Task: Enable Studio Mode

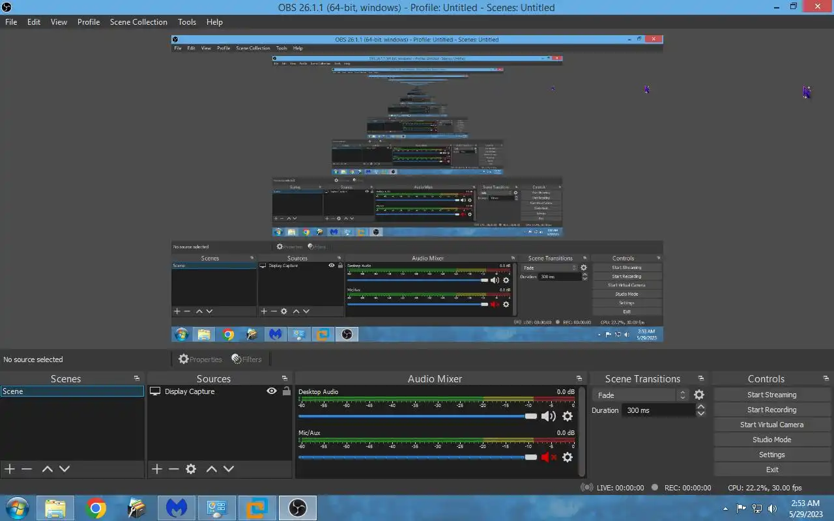Action: click(771, 440)
